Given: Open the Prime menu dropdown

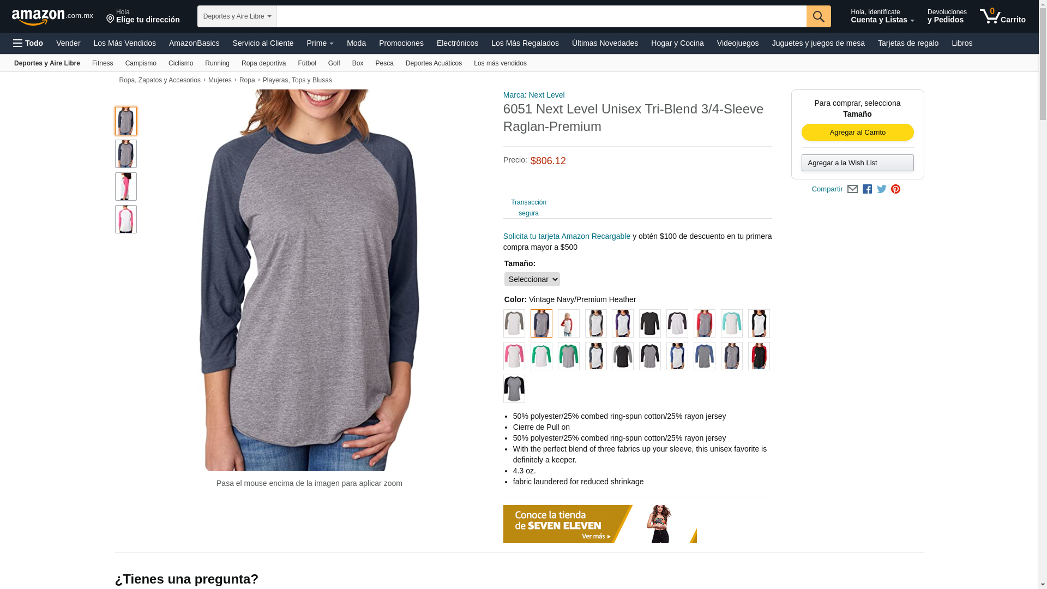Looking at the screenshot, I should point(320,43).
